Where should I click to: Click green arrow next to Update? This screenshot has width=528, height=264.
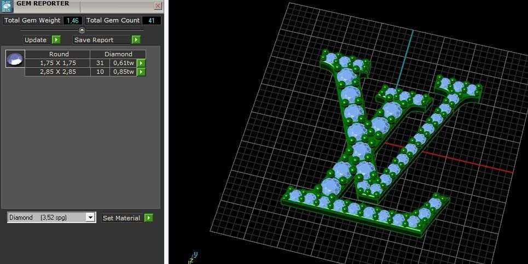click(x=56, y=40)
